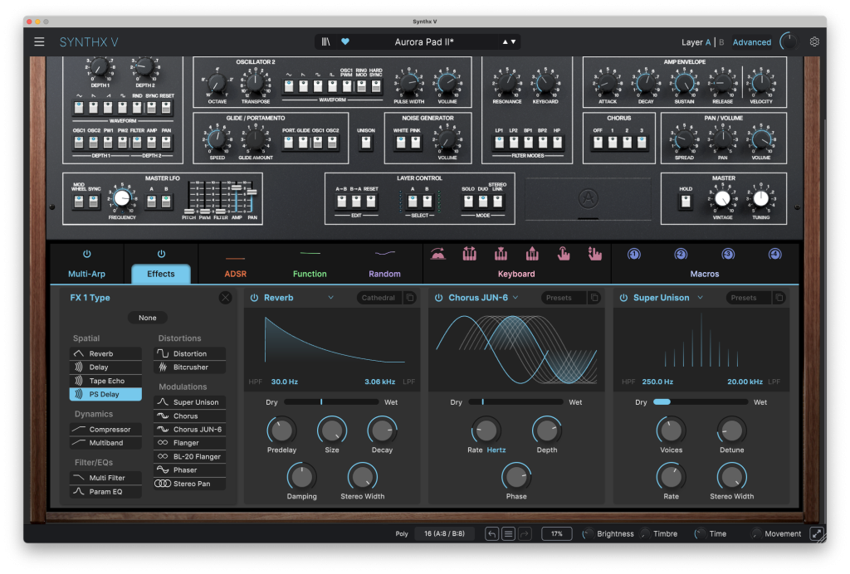This screenshot has height=574, width=850.
Task: Open the Cathedral reverb preset menu
Action: pos(379,298)
